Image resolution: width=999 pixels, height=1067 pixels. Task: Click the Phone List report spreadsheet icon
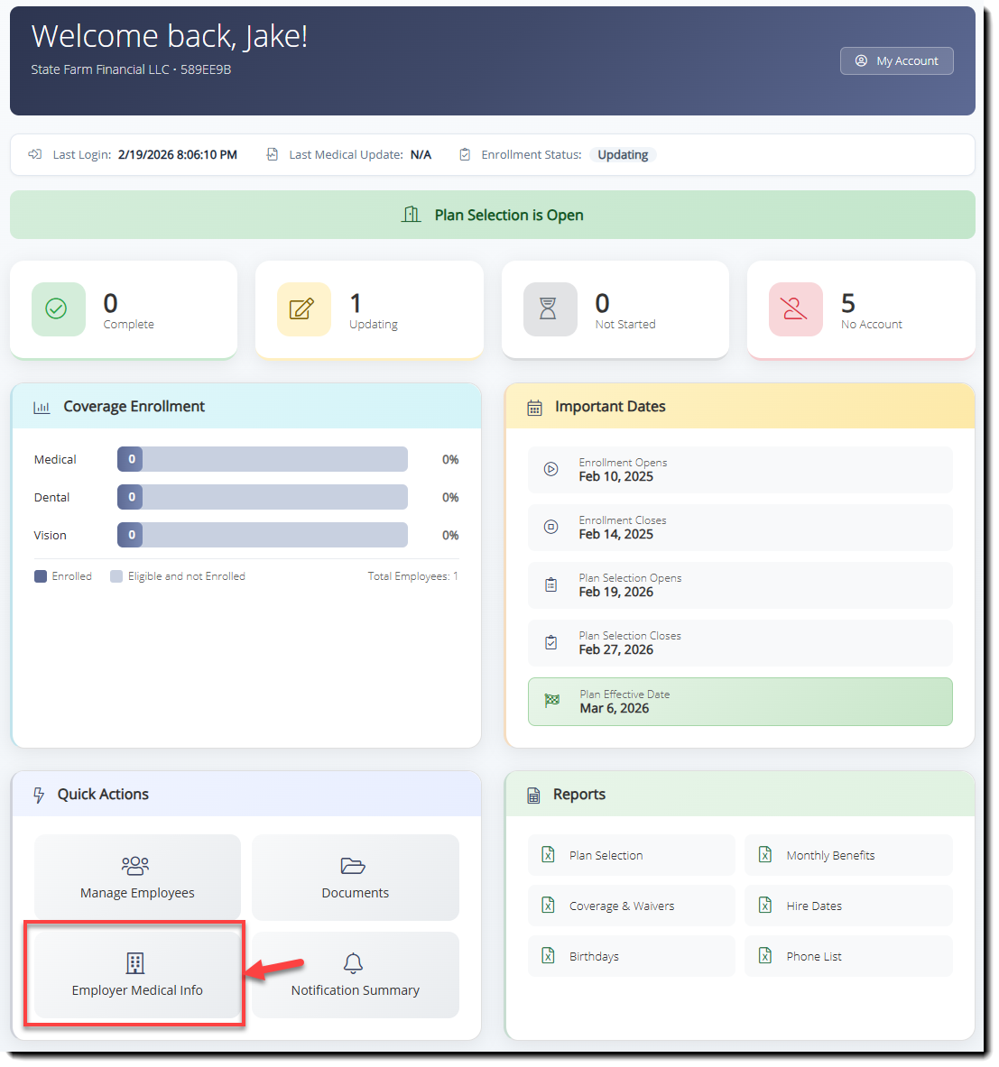765,956
